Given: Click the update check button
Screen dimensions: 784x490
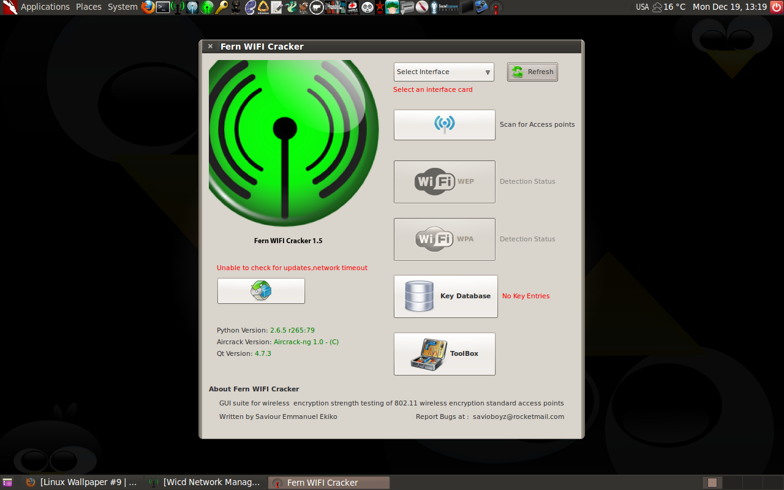Looking at the screenshot, I should click(x=261, y=291).
